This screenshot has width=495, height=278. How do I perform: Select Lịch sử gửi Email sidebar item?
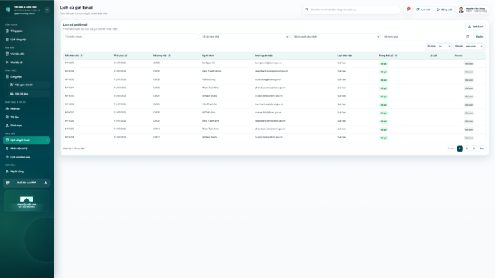click(26, 140)
